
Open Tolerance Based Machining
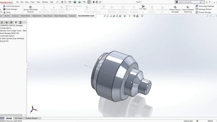pos(188,9)
